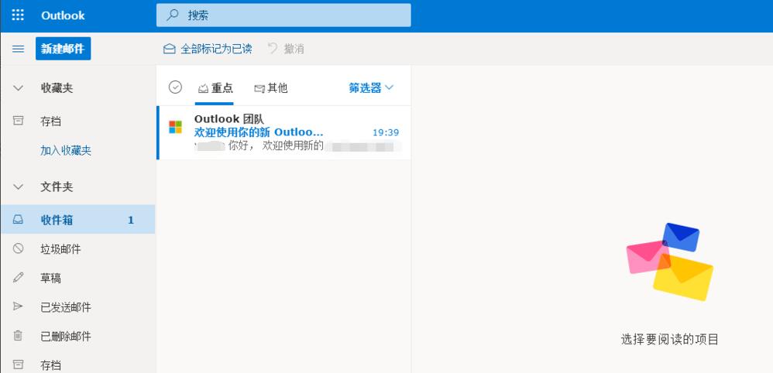Click into the 搜索 search box
773x373 pixels.
pos(283,15)
